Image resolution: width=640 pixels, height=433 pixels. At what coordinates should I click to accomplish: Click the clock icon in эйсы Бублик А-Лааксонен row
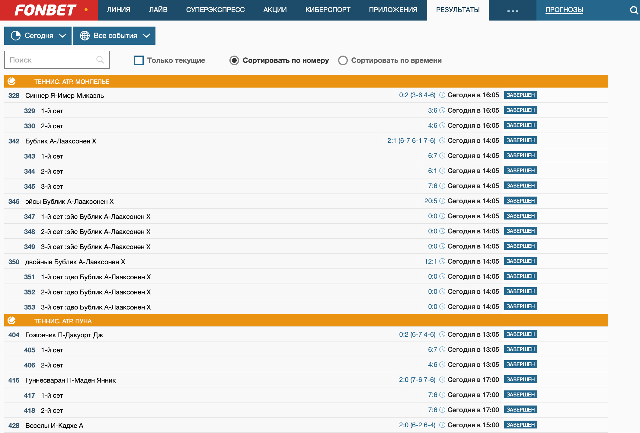(442, 201)
